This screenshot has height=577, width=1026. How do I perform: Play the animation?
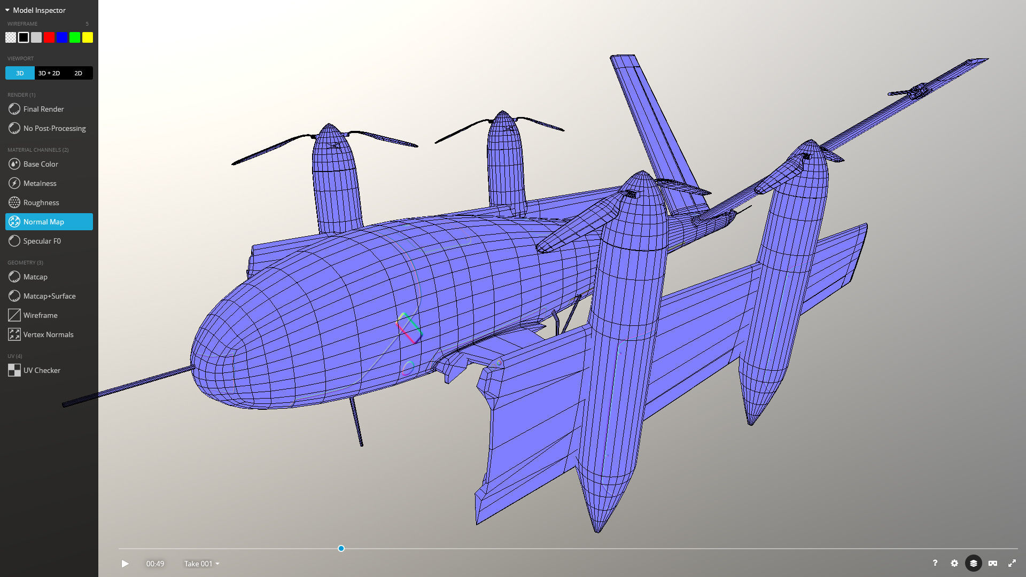click(125, 564)
